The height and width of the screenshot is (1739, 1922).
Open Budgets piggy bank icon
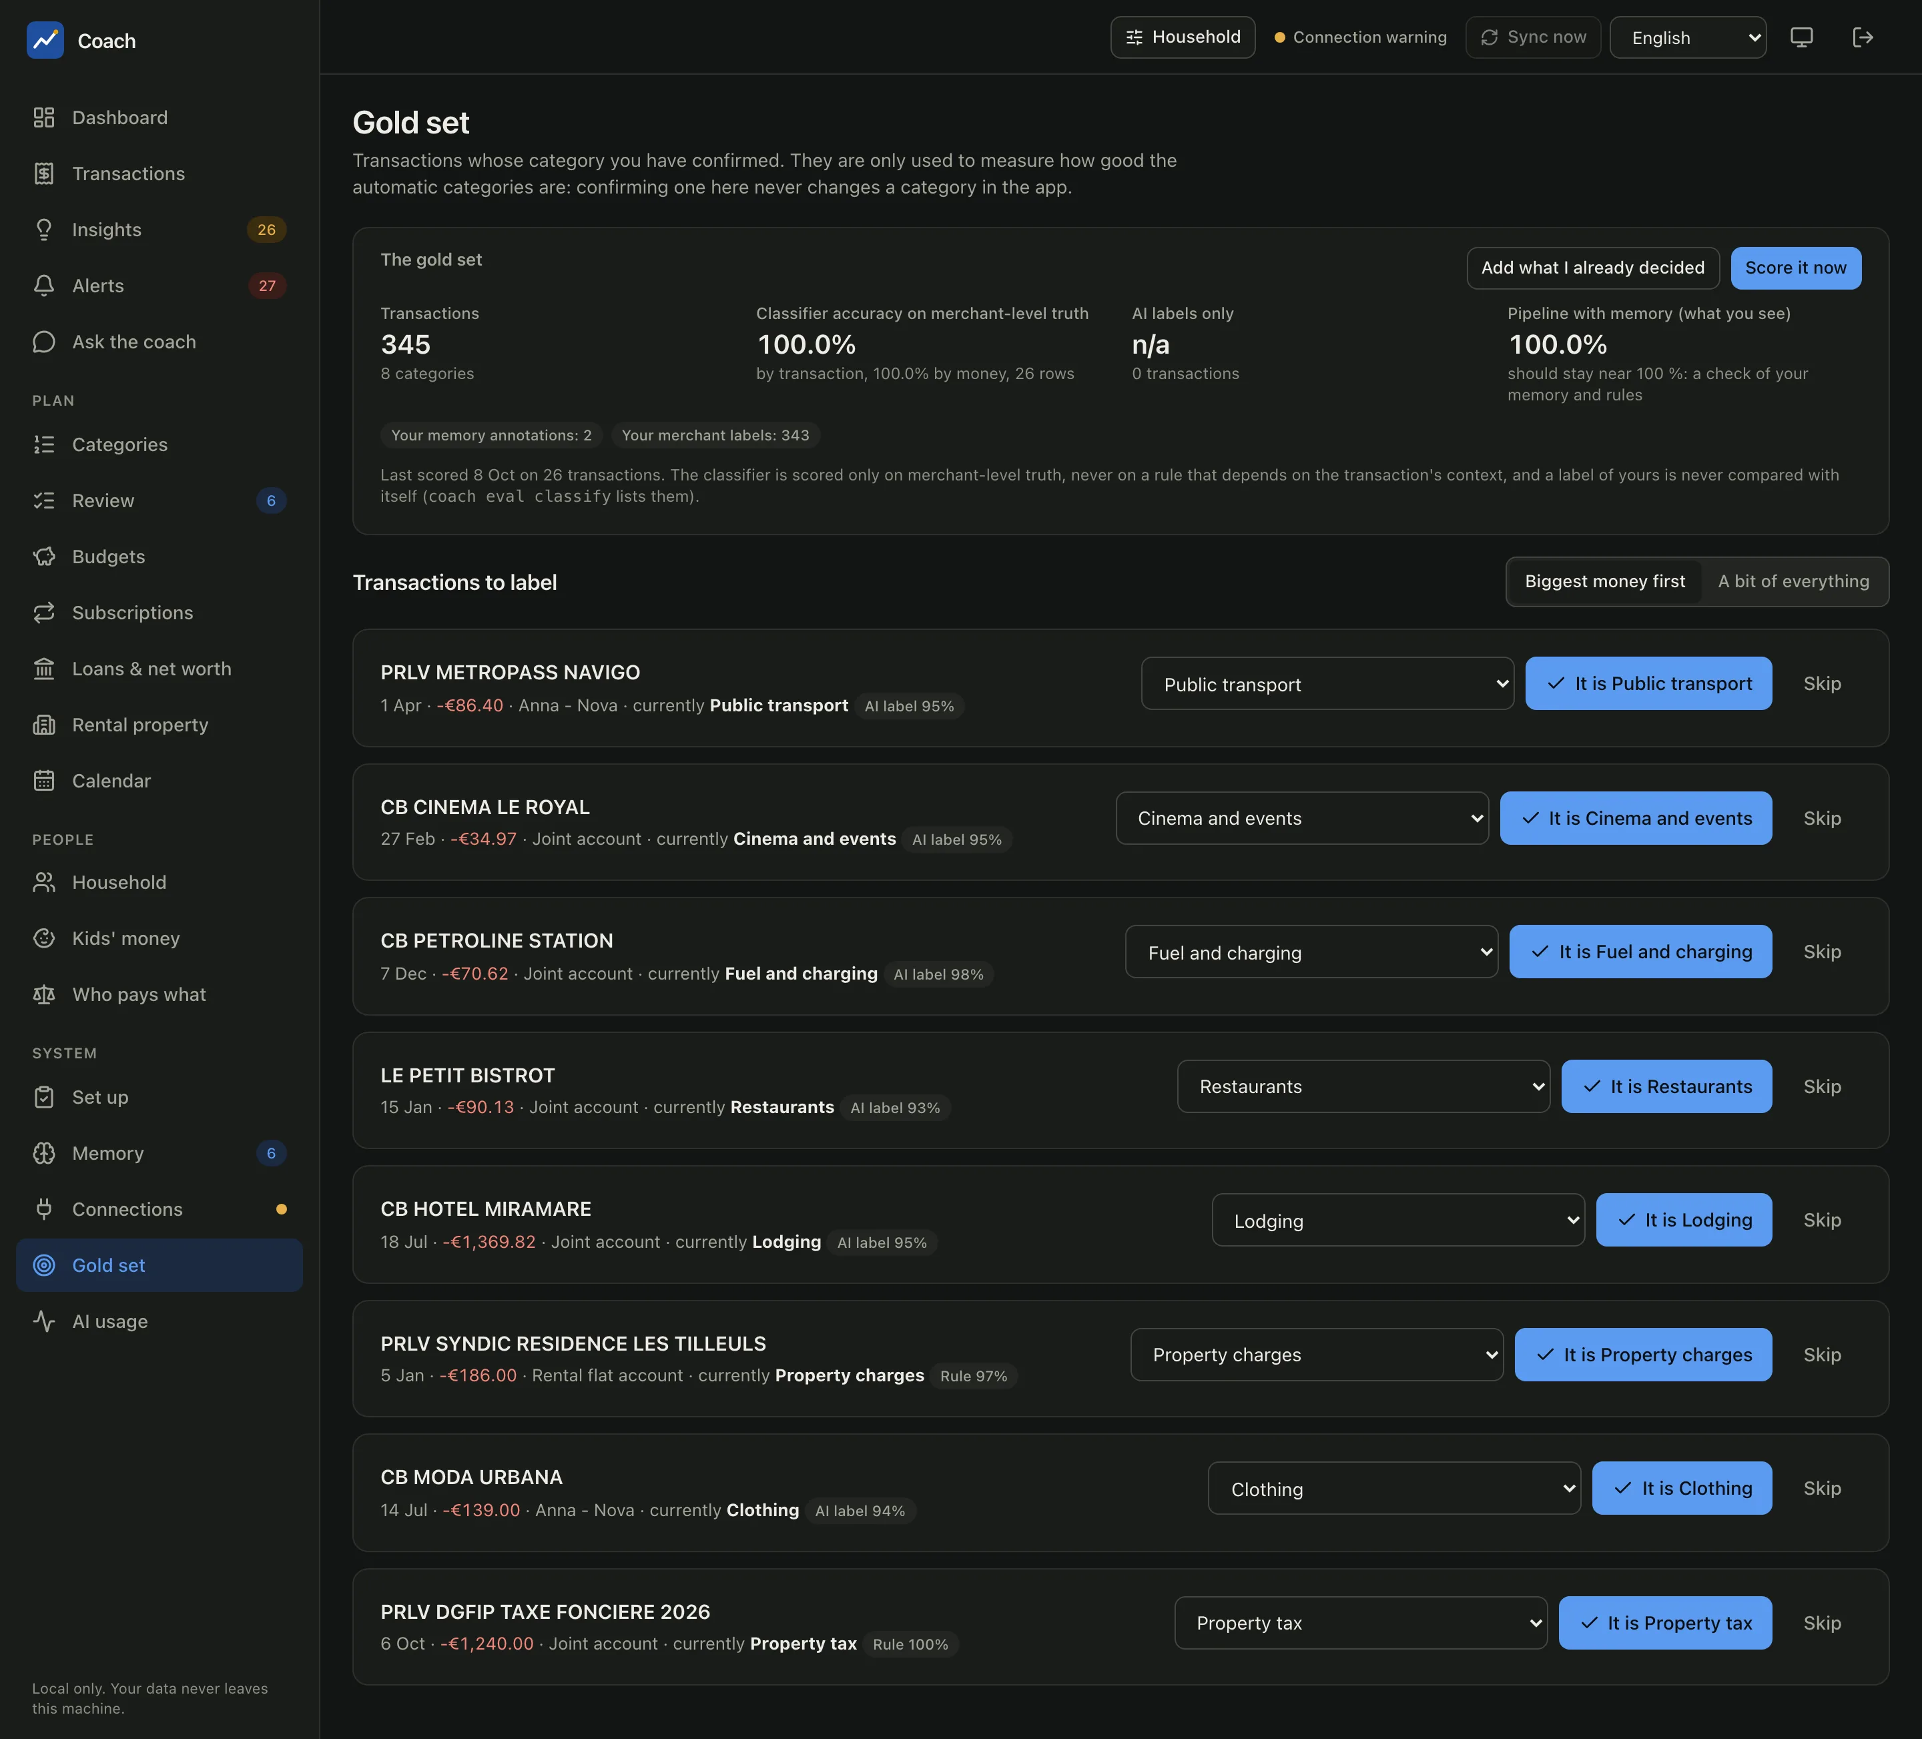click(44, 557)
